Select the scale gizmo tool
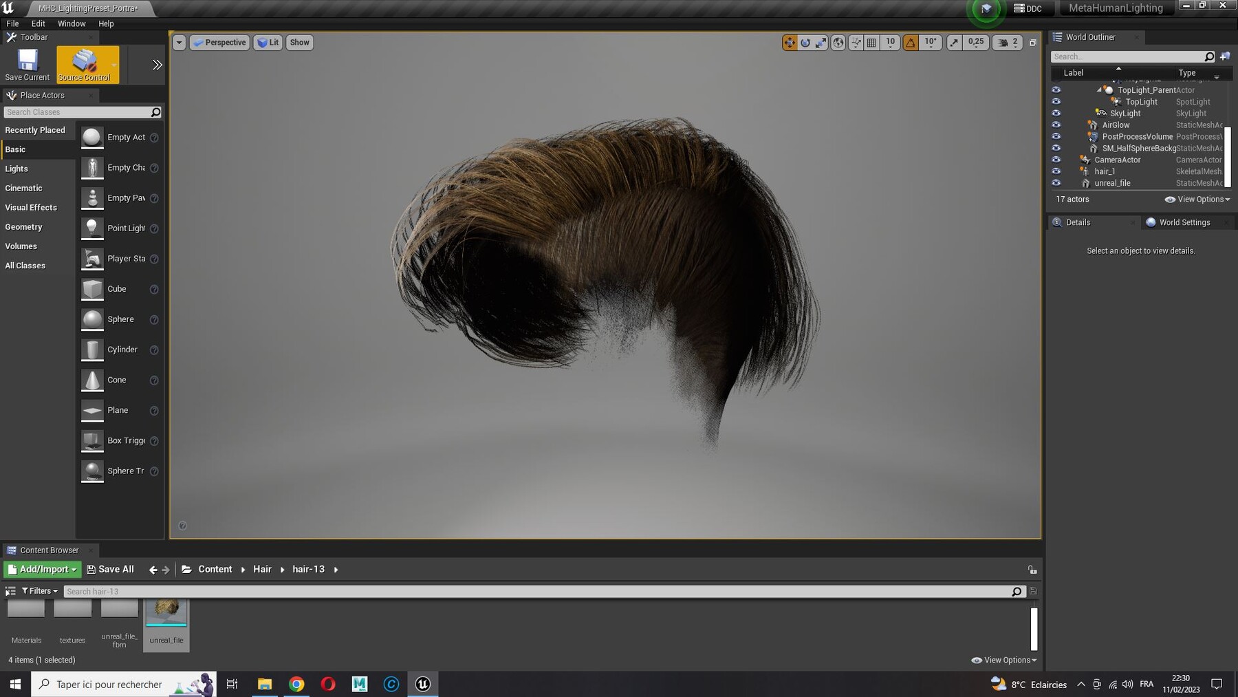Screen dimensions: 1238x697 [821, 43]
